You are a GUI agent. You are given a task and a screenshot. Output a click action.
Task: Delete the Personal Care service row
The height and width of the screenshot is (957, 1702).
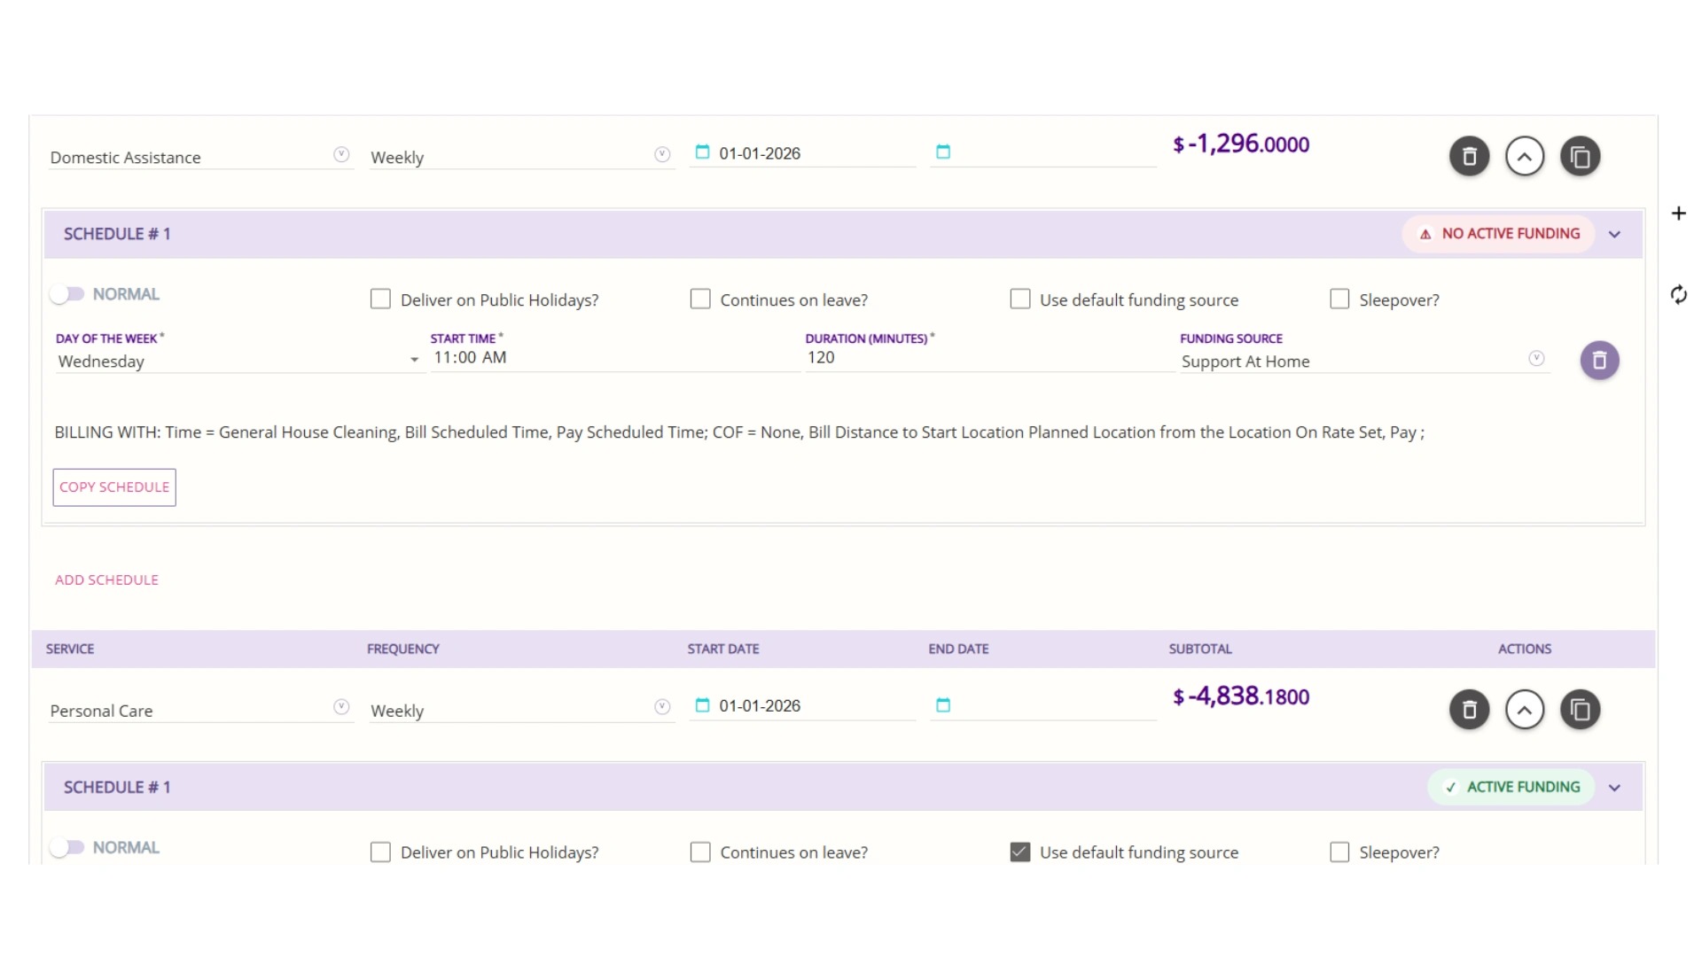1469,710
